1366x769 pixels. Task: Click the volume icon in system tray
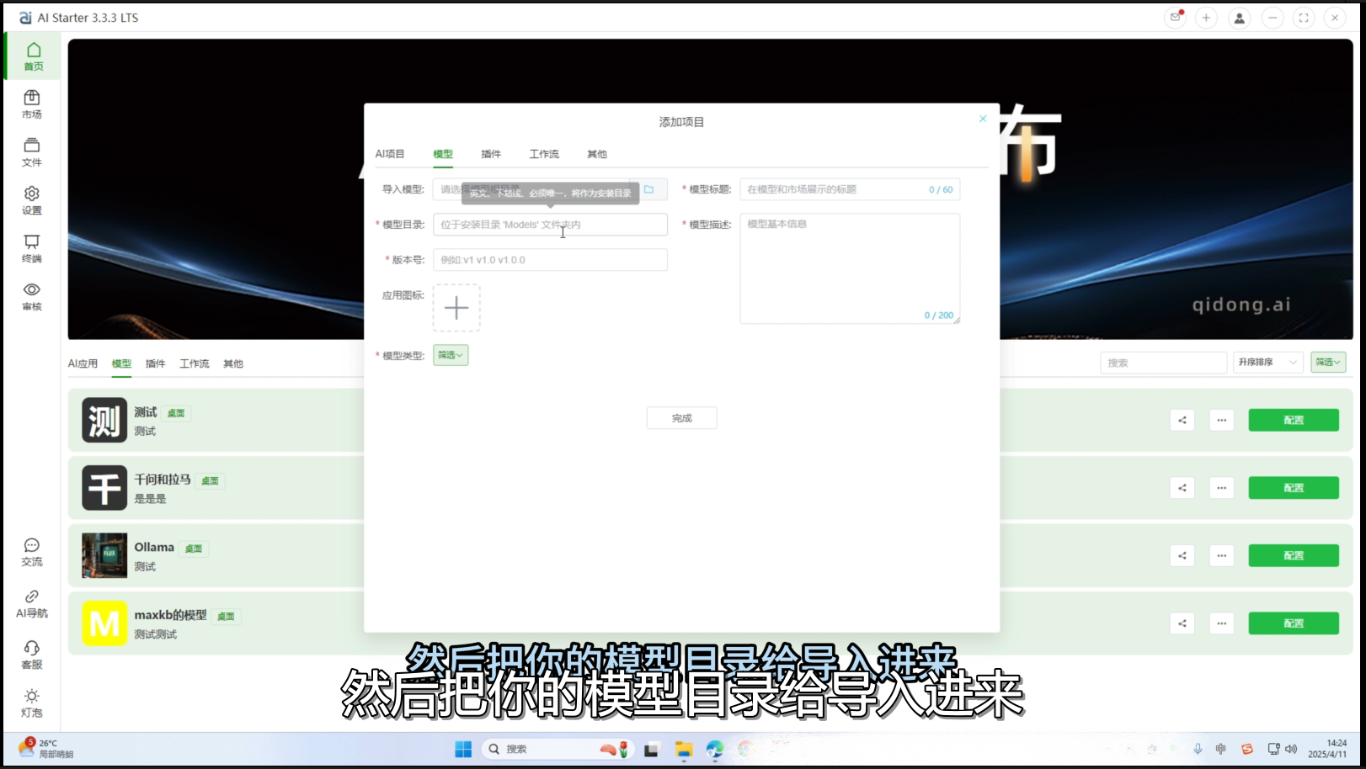tap(1291, 749)
